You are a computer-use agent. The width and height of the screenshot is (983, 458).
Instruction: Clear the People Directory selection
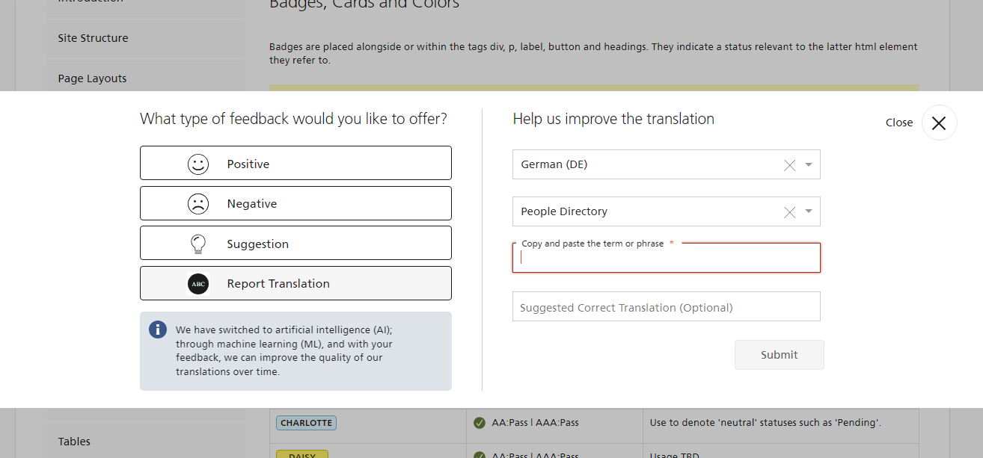(789, 212)
